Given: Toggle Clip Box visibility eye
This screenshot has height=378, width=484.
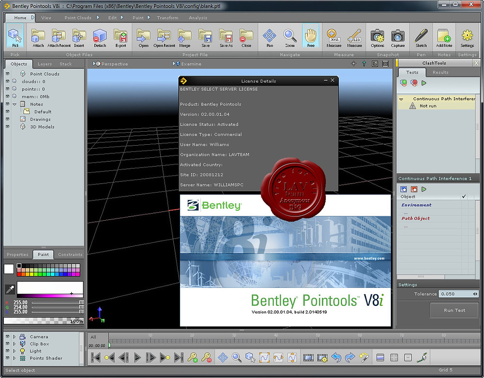Looking at the screenshot, I should point(7,344).
